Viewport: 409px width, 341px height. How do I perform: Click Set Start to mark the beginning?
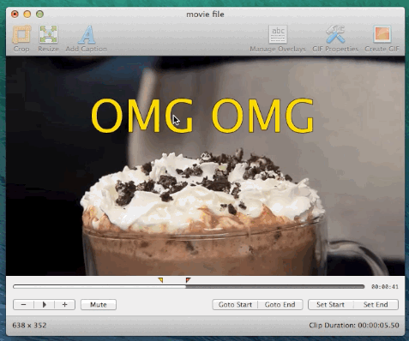point(330,304)
